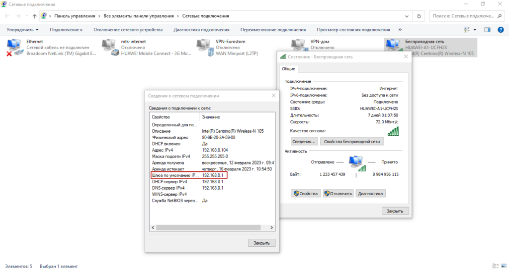Click the Беспроводная сеть adapter icon
Viewport: 509px width, 269px height.
point(395,46)
